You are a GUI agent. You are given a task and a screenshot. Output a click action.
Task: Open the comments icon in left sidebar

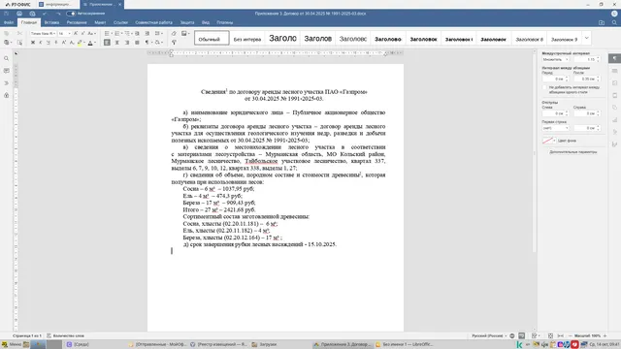point(7,71)
